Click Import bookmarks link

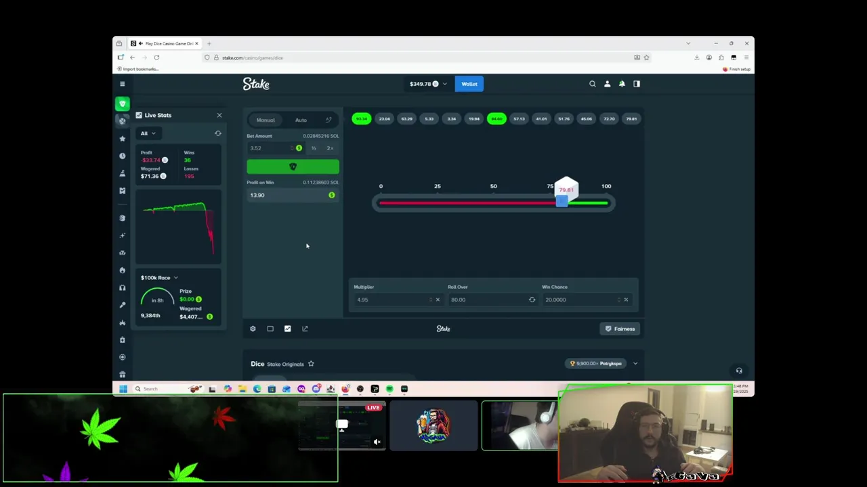[138, 69]
